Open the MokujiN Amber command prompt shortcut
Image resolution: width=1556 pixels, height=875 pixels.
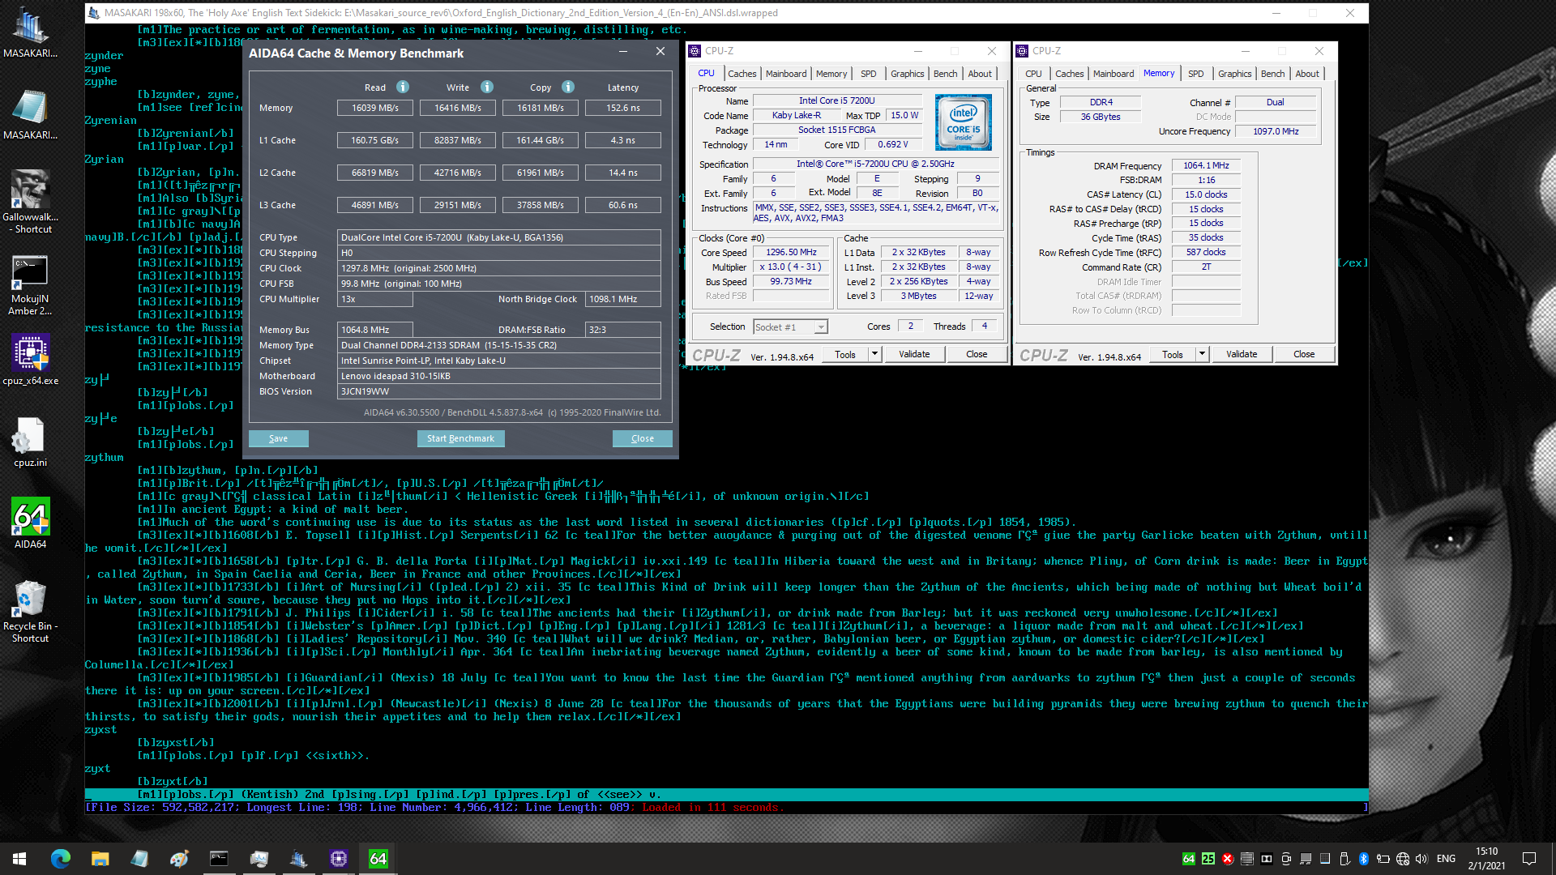point(31,285)
